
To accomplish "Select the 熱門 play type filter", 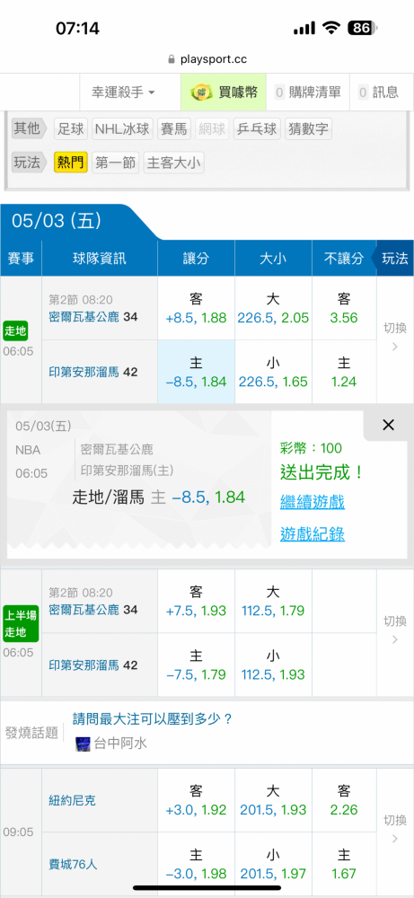I will (x=70, y=163).
